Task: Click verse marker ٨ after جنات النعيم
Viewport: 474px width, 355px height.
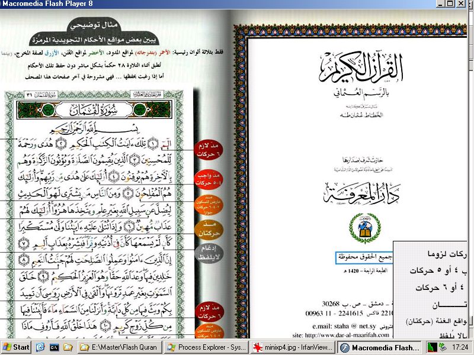Action: point(24,260)
